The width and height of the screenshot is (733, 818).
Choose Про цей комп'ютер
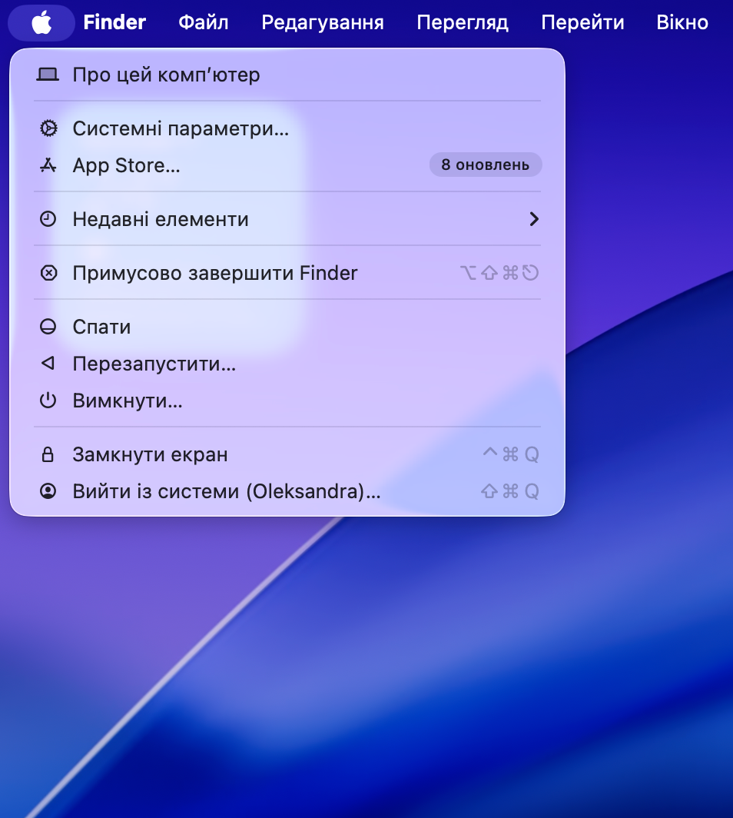(x=287, y=75)
